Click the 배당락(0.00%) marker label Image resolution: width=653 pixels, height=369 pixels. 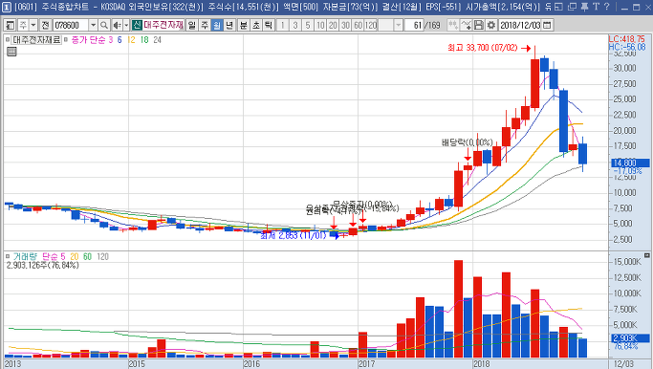coord(468,142)
